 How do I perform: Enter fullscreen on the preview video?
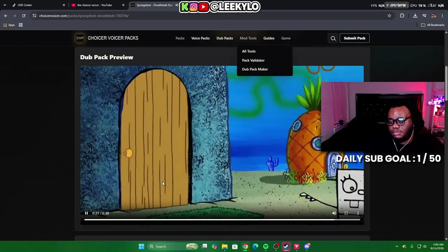[x=346, y=213]
